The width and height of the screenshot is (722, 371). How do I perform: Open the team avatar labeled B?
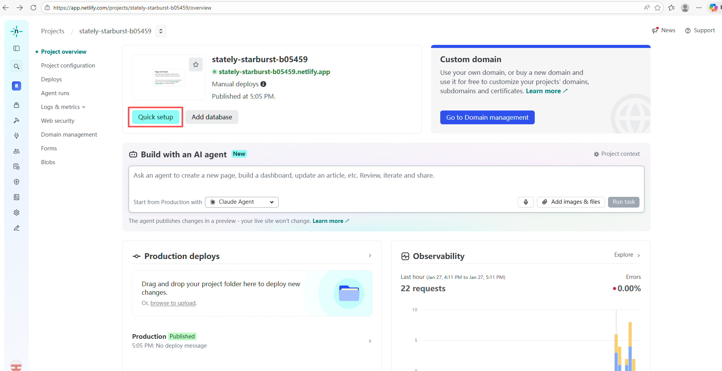(x=17, y=86)
